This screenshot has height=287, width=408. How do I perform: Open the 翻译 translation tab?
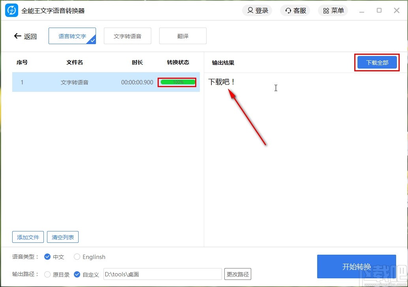[182, 35]
